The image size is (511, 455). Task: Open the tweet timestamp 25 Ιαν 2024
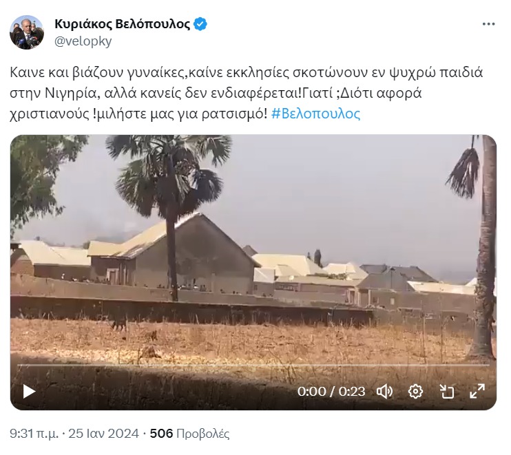tap(103, 434)
